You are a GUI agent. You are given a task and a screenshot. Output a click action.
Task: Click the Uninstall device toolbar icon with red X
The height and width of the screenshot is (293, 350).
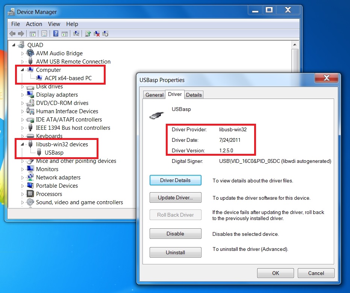tap(97, 34)
